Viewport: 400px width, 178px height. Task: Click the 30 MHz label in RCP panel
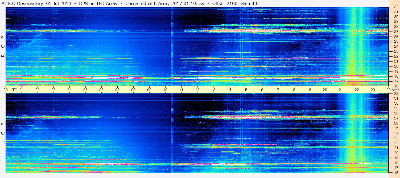(x=396, y=17)
